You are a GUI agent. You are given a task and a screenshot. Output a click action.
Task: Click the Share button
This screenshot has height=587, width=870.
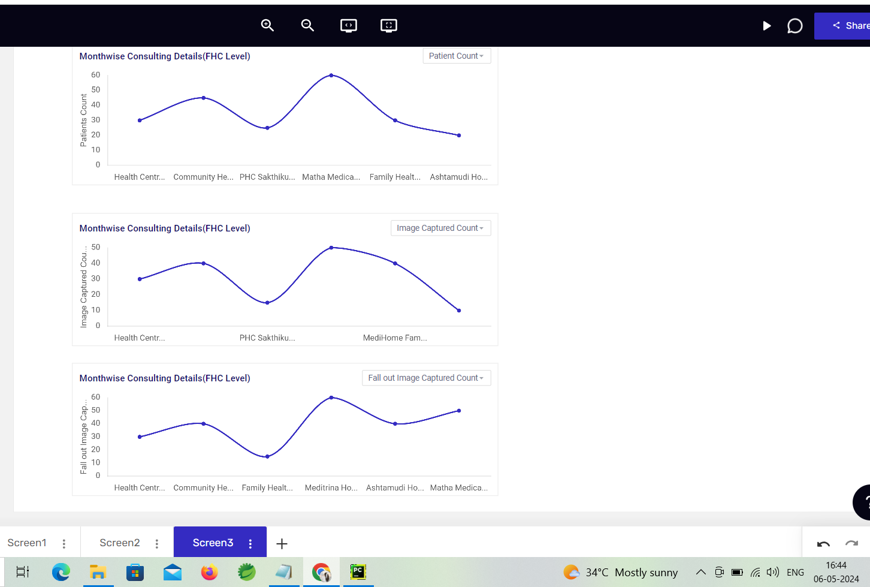point(842,26)
